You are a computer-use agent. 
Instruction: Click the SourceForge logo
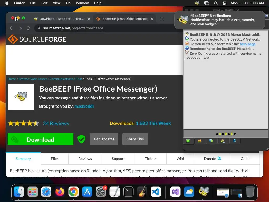tap(37, 39)
